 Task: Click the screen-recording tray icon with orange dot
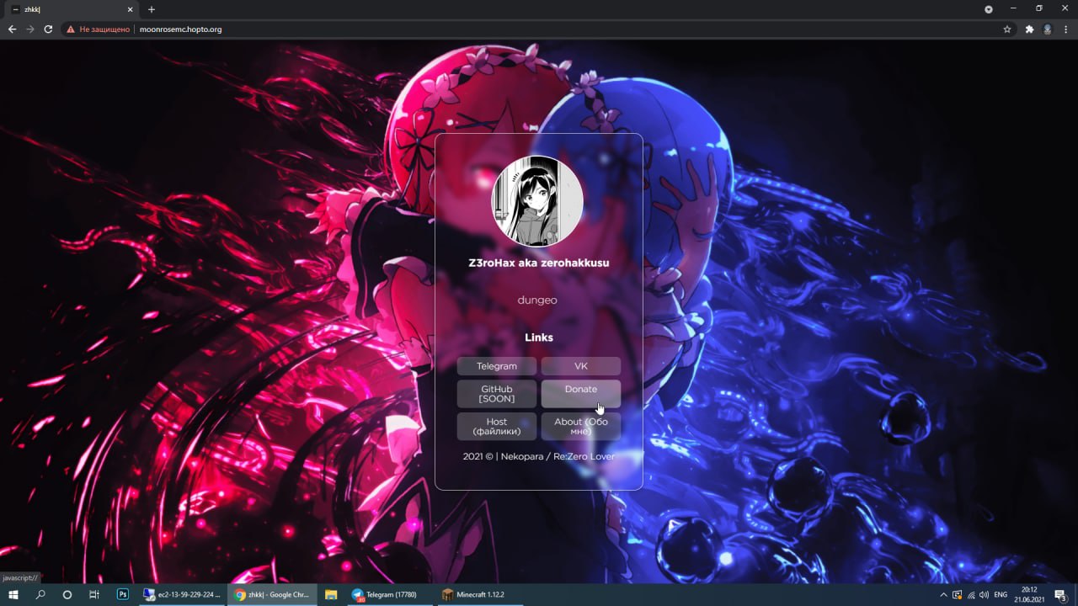click(957, 594)
